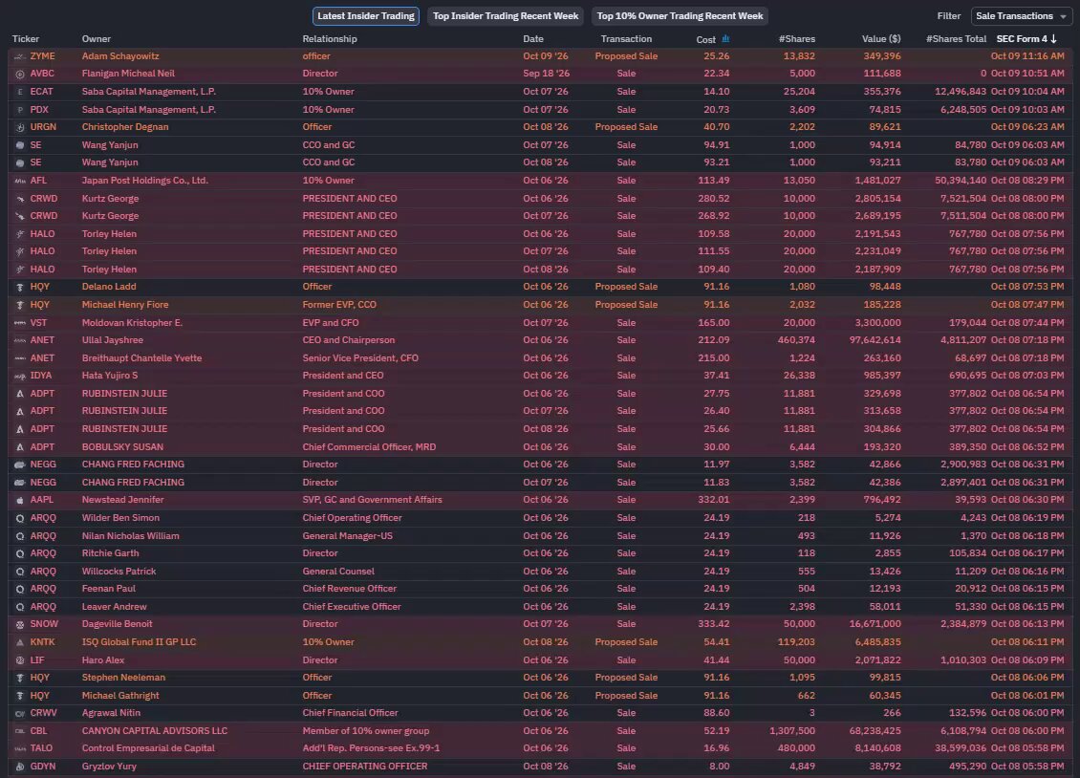Click the VST company logo icon
This screenshot has height=778, width=1080.
pyautogui.click(x=20, y=323)
